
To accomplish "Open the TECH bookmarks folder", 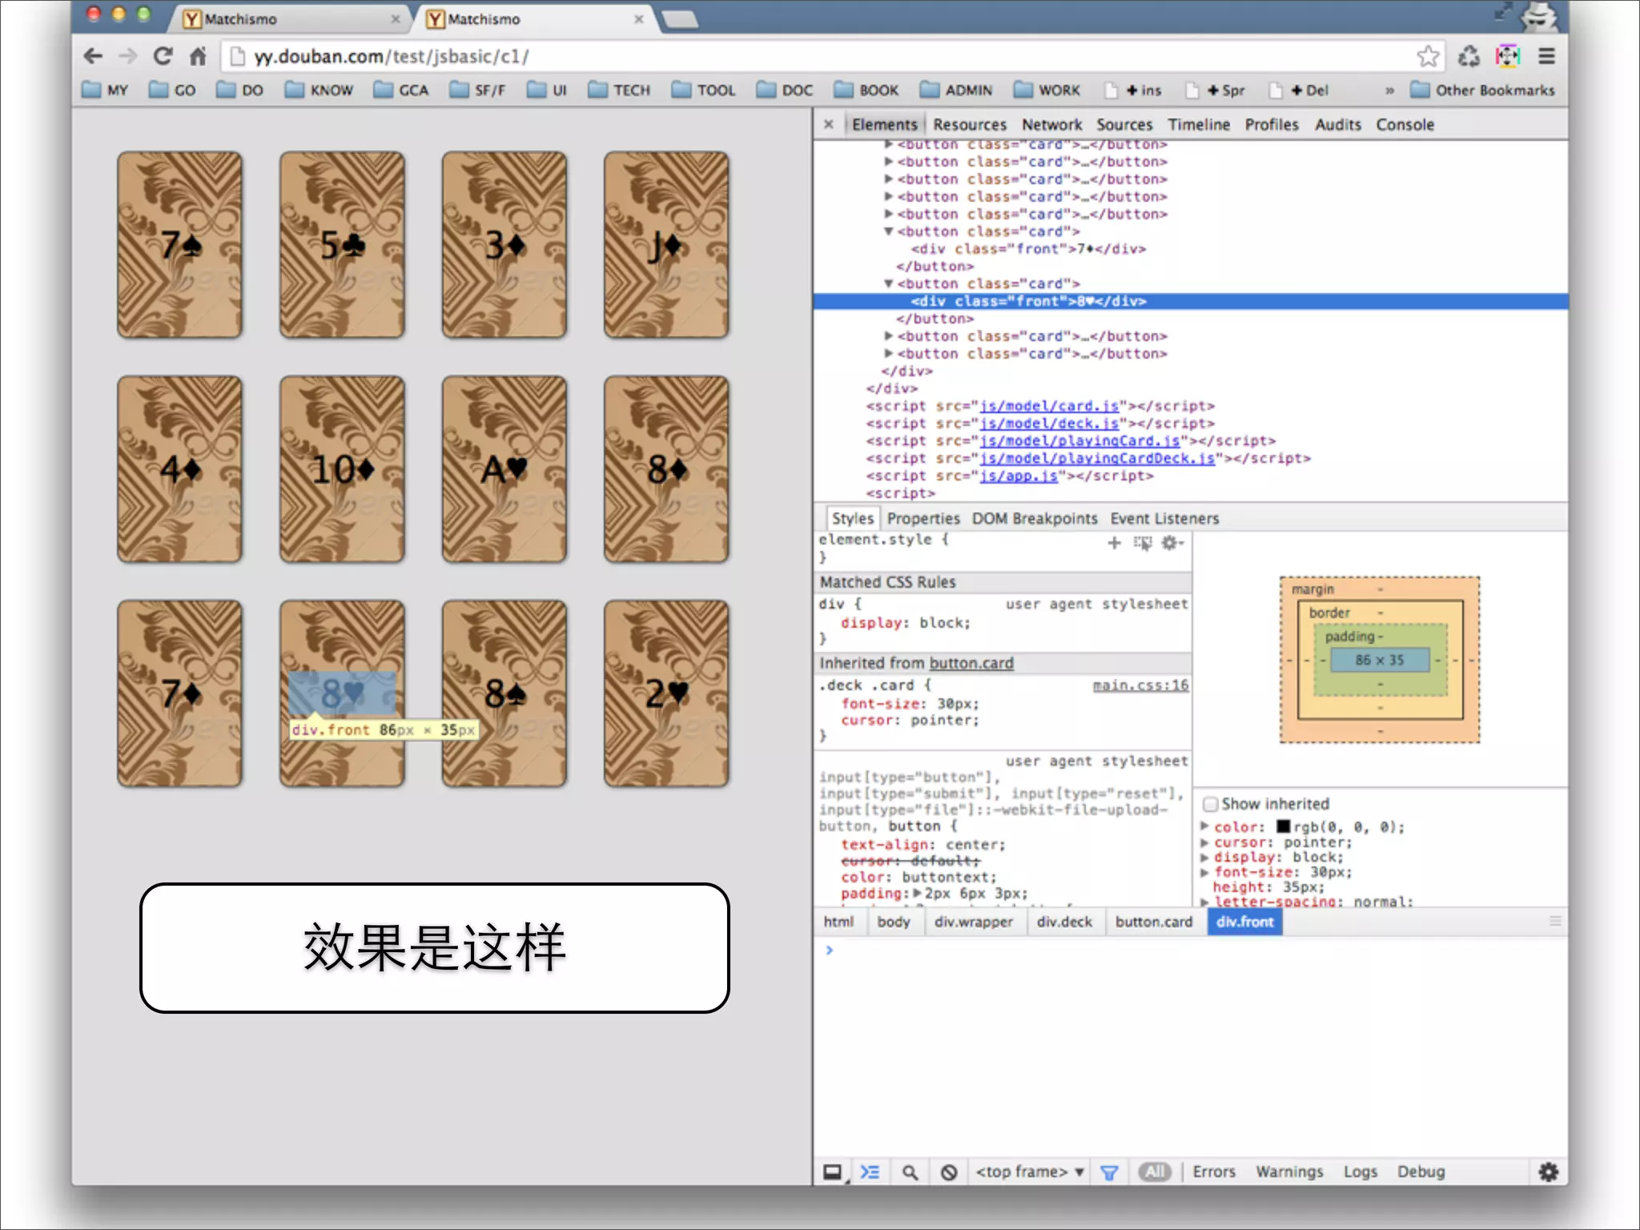I will (x=619, y=90).
